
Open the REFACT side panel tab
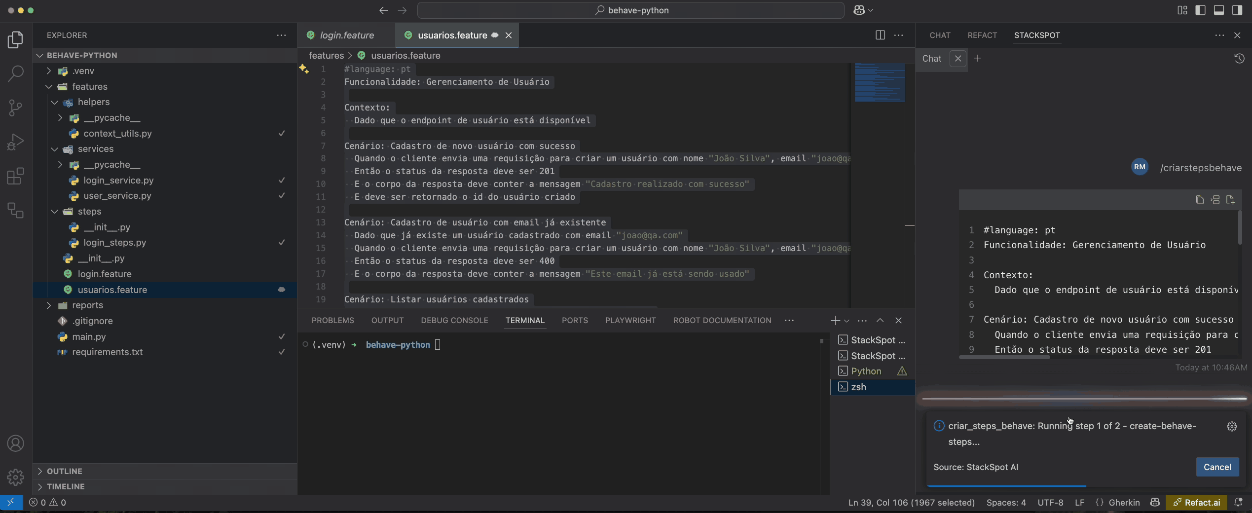982,35
